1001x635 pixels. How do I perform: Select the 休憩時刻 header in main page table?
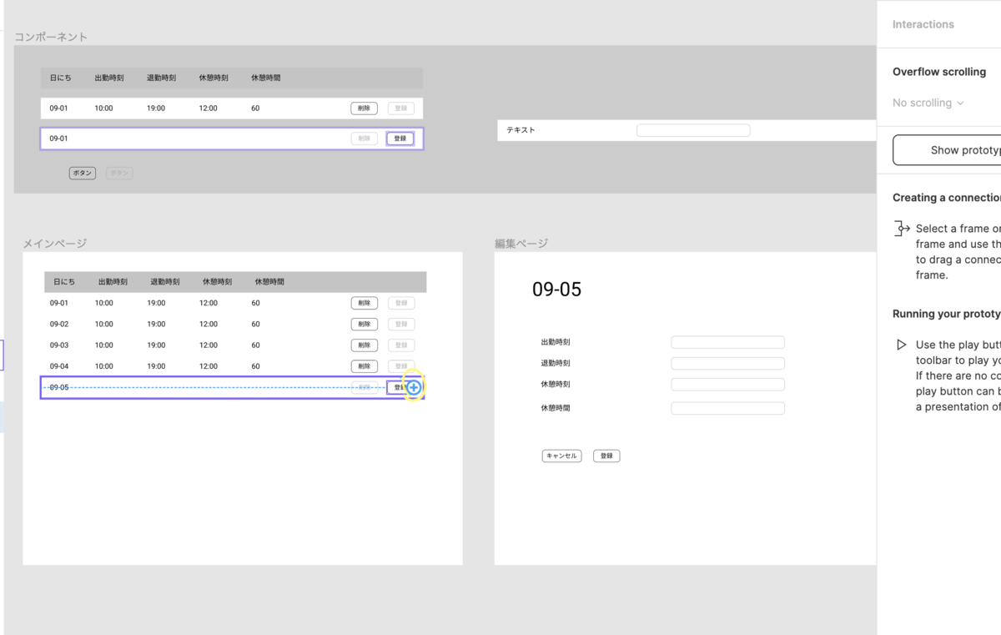pyautogui.click(x=217, y=282)
